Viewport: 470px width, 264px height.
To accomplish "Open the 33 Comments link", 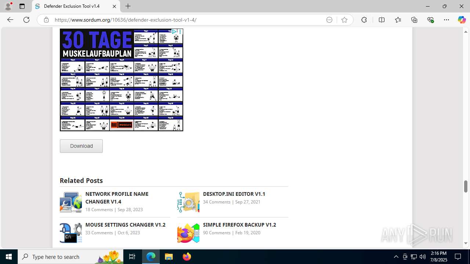I will pos(99,233).
